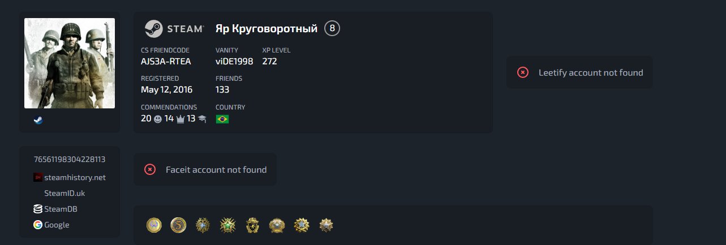Click the red X beside Faceit message
Image resolution: width=726 pixels, height=245 pixels.
coord(150,169)
